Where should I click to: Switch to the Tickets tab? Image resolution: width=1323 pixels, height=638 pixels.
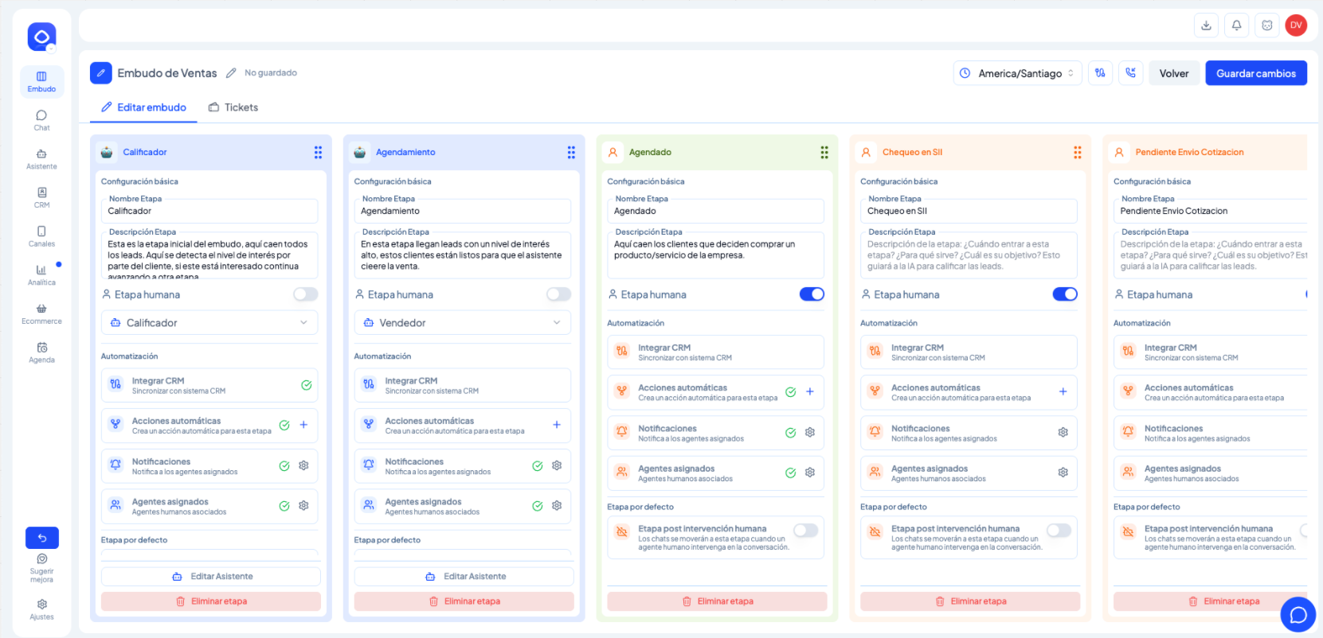click(233, 107)
